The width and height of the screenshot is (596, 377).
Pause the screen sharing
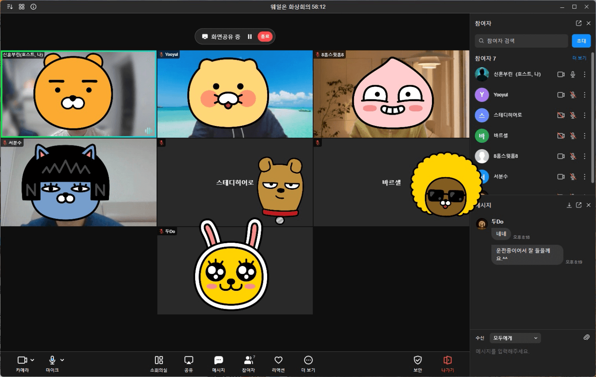point(250,36)
